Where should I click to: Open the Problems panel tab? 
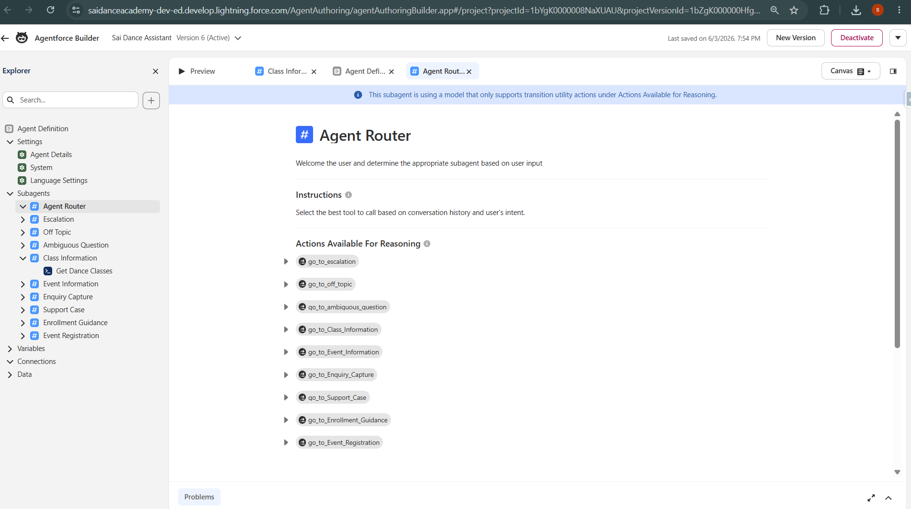(199, 497)
